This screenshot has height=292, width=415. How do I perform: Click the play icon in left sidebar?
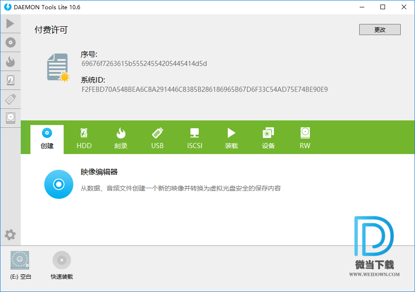point(10,24)
